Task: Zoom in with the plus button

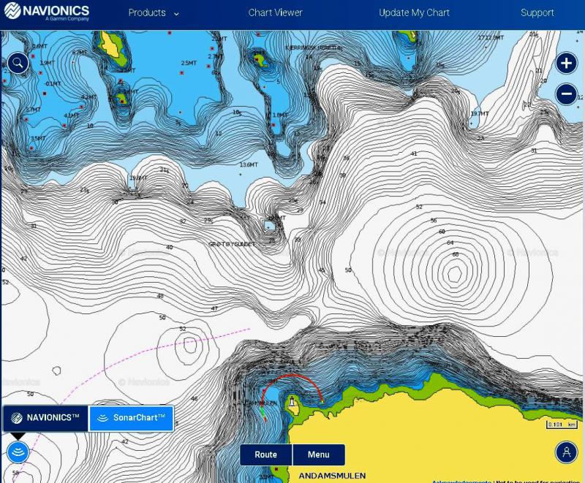Action: [x=567, y=63]
